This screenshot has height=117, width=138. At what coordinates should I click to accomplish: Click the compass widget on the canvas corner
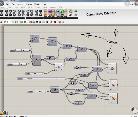pos(135,110)
